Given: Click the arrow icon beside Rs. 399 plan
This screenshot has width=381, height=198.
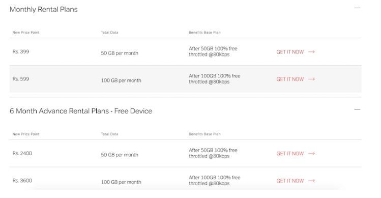Looking at the screenshot, I should pos(311,52).
